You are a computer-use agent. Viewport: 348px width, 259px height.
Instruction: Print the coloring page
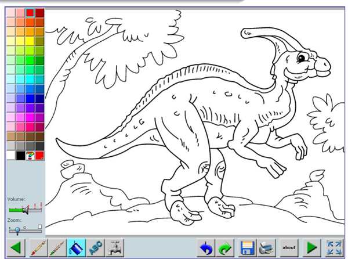267,247
